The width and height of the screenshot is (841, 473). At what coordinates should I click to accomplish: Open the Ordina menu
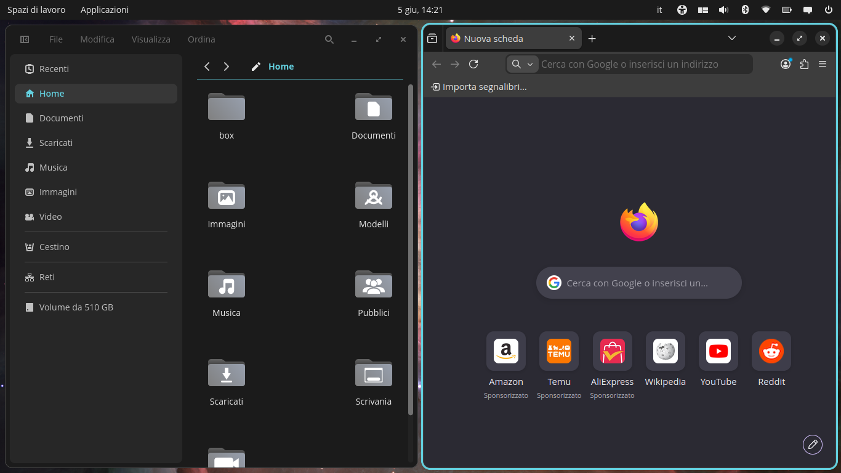(x=201, y=39)
